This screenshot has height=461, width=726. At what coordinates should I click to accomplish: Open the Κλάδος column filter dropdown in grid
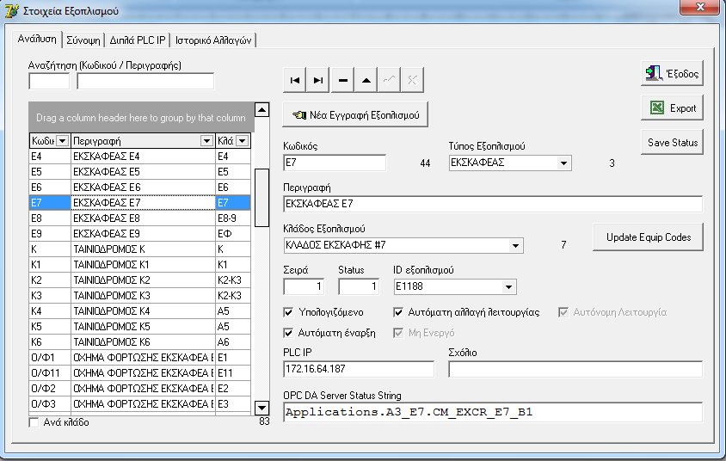coord(243,141)
